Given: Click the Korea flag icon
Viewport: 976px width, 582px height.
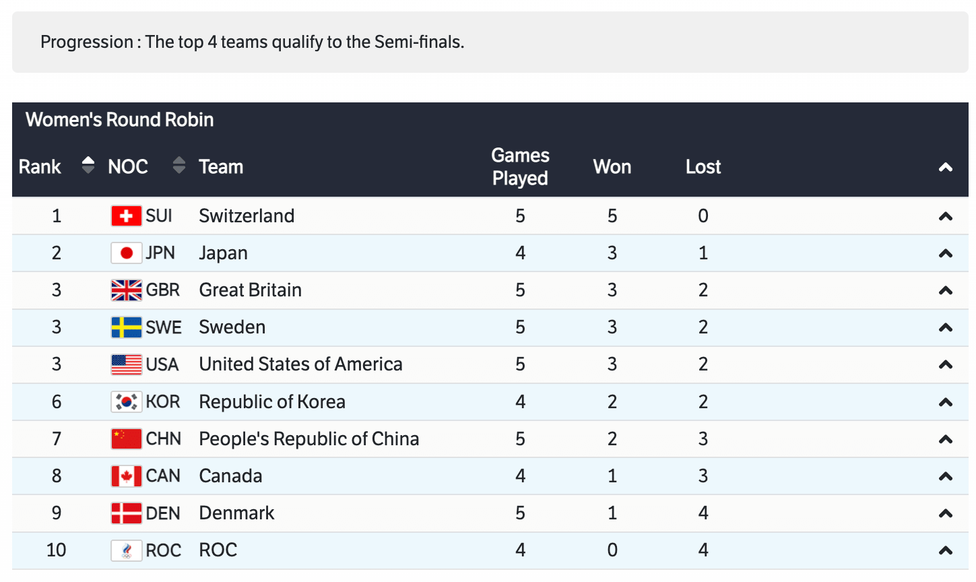Looking at the screenshot, I should [x=126, y=402].
